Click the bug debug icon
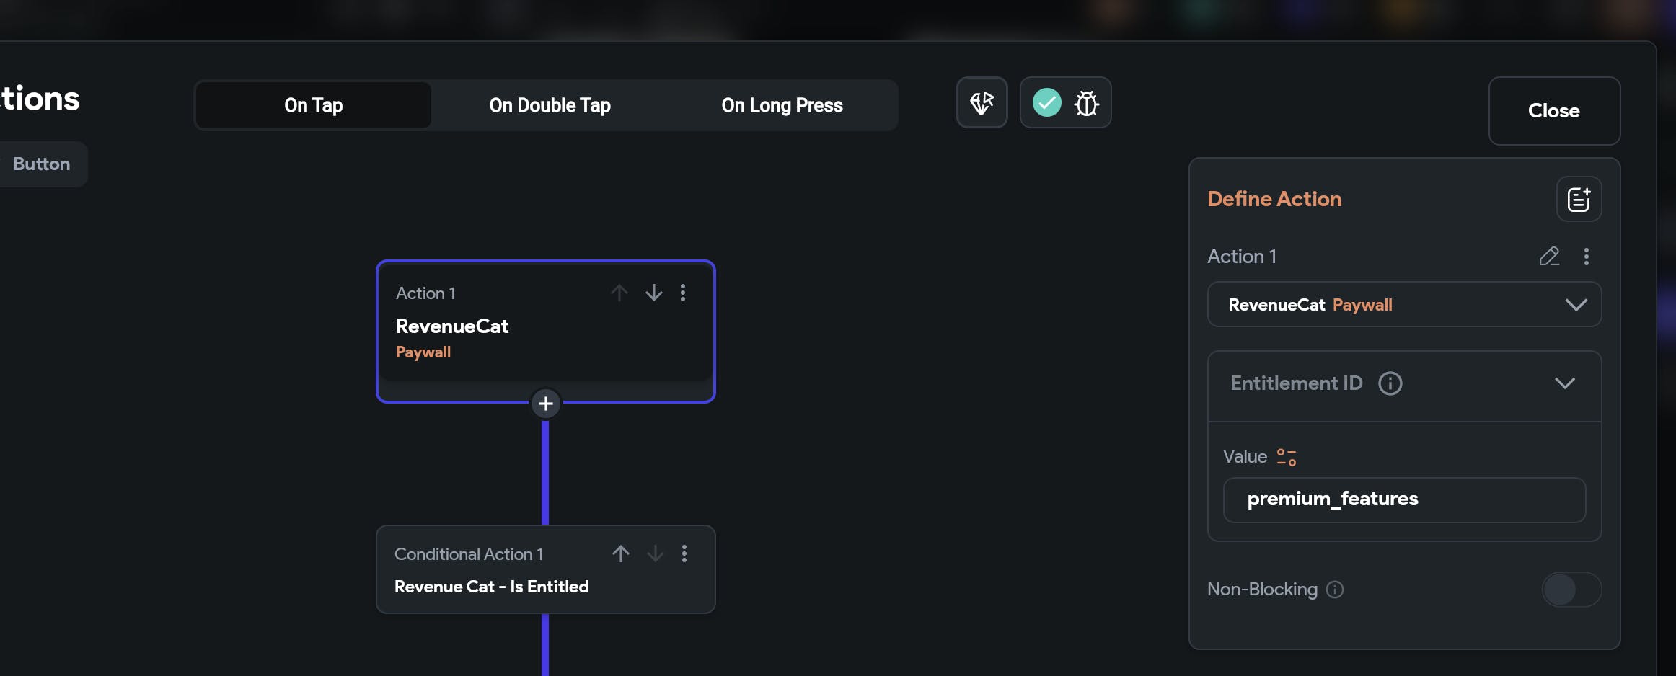1676x676 pixels. (x=1086, y=103)
